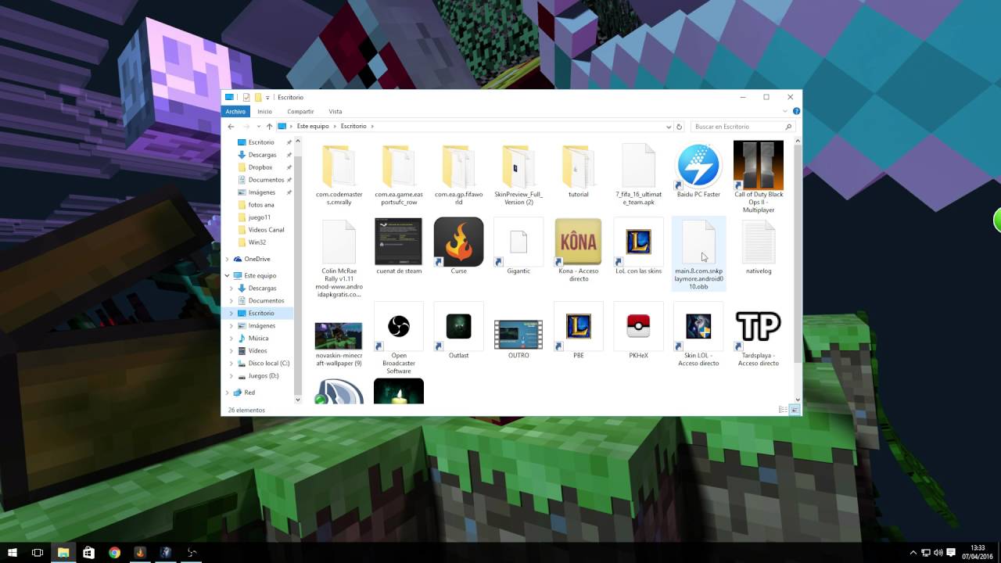The width and height of the screenshot is (1001, 563).
Task: Select the Baidu PC Faster shortcut
Action: coord(698,170)
